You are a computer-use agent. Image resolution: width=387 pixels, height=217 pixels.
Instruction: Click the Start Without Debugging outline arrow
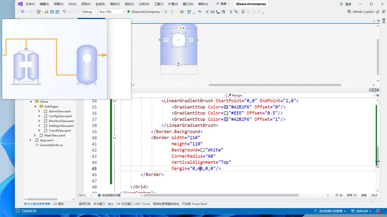(x=166, y=12)
